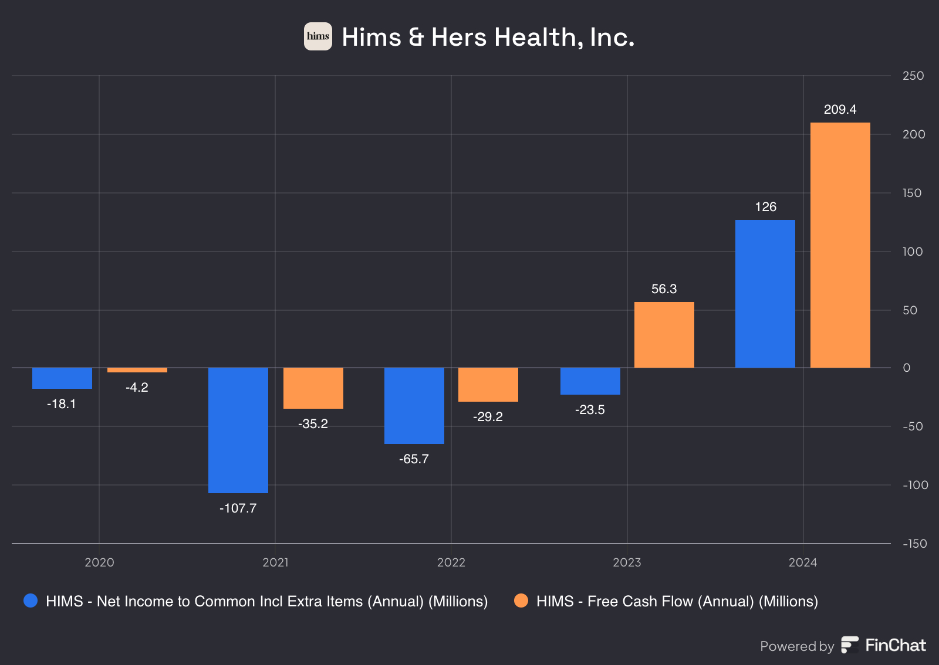This screenshot has width=939, height=665.
Task: Select the '-107.7' data label
Action: (238, 508)
